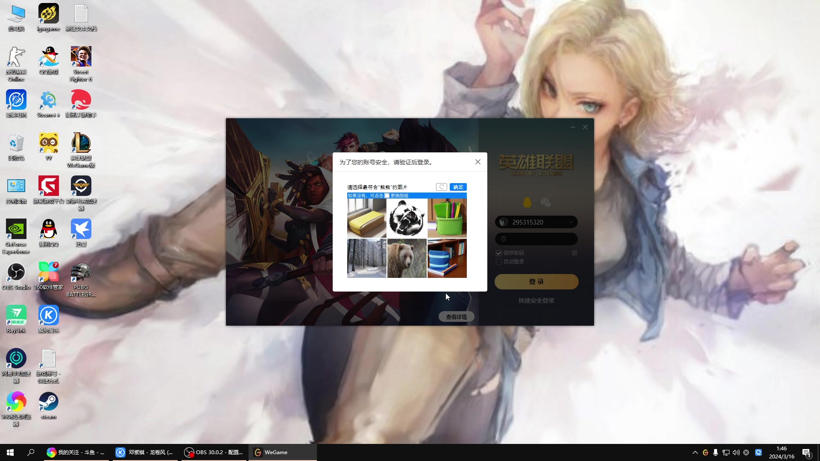Viewport: 820px width, 461px height.
Task: Open the microphone tray icon
Action: click(715, 452)
